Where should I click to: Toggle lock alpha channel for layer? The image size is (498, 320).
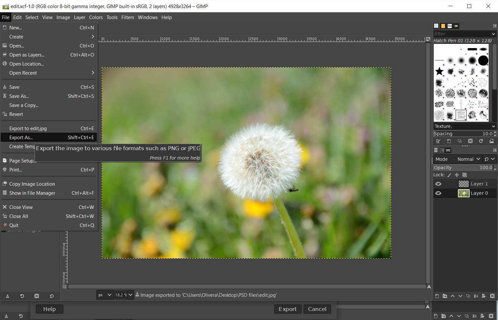(x=464, y=175)
